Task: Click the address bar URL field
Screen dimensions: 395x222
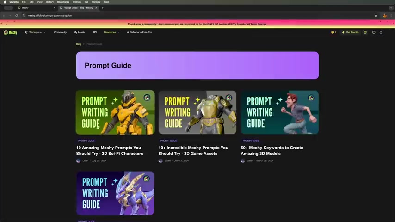Action: [197, 16]
